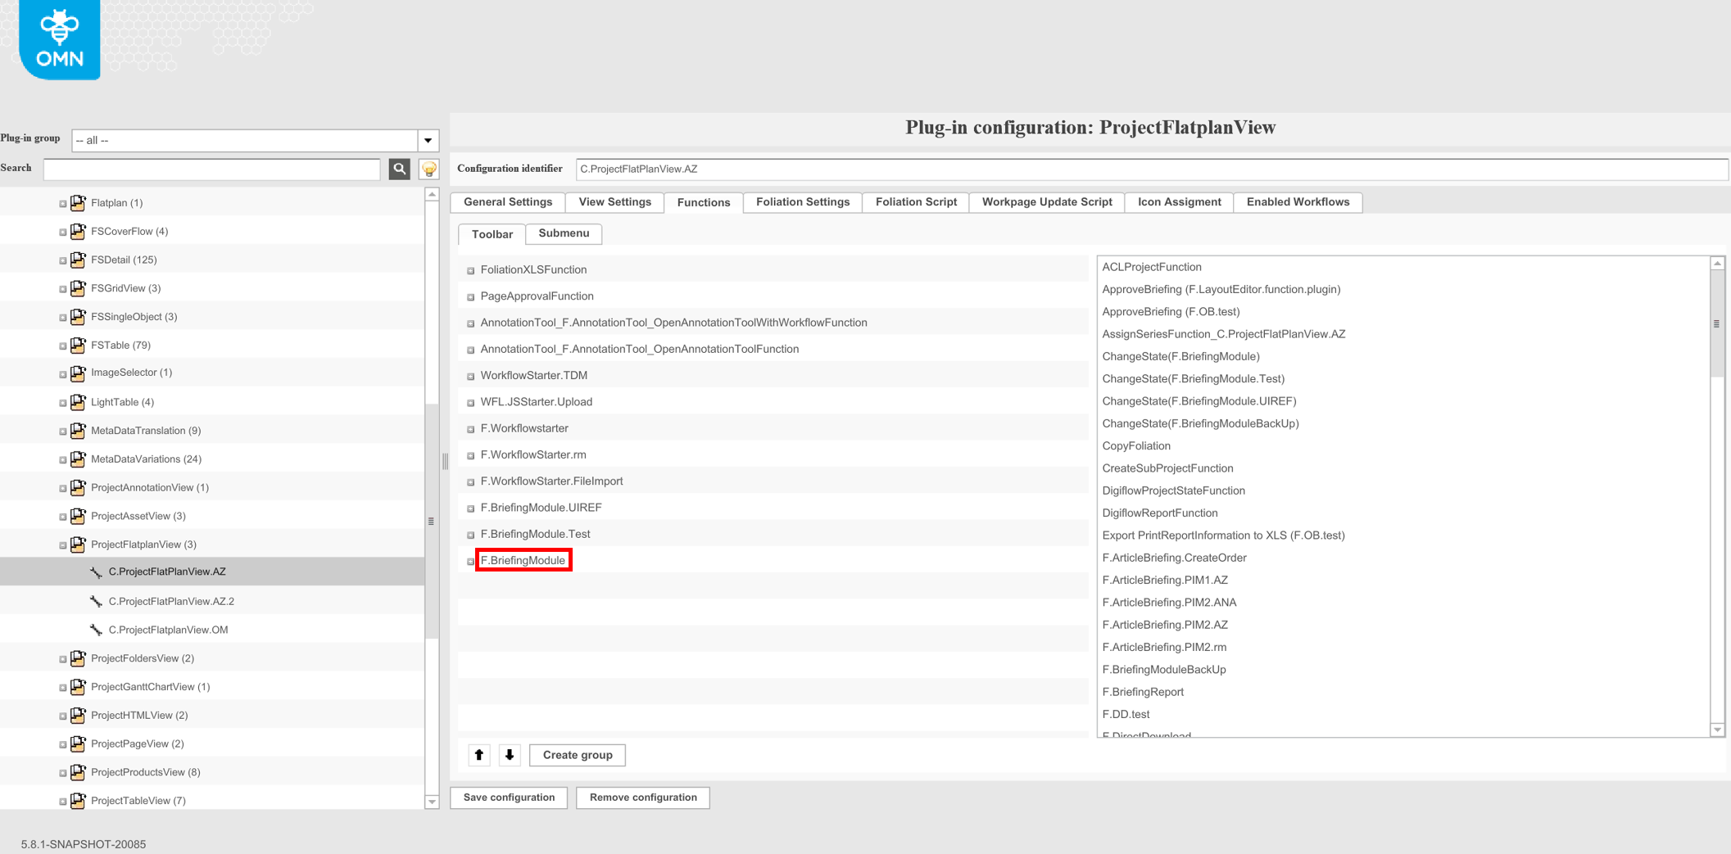Expand the ProjectPageView (2) node

pyautogui.click(x=62, y=744)
